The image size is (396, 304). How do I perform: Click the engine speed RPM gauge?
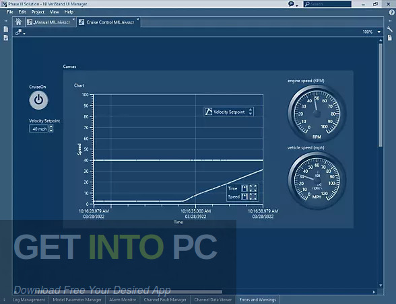click(317, 113)
